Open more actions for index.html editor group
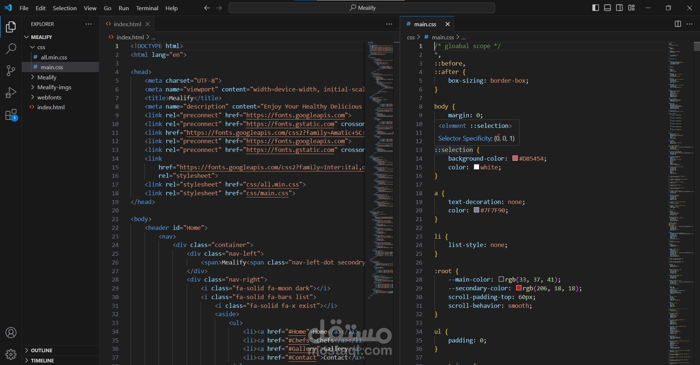 (x=389, y=24)
